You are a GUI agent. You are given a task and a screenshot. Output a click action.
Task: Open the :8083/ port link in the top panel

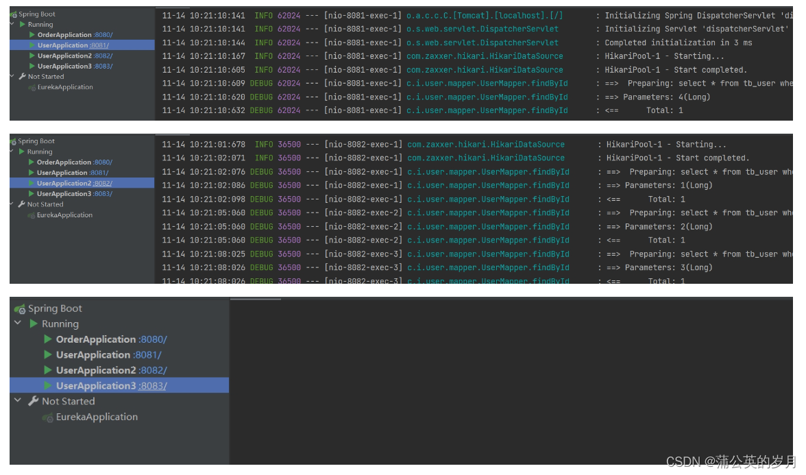103,66
